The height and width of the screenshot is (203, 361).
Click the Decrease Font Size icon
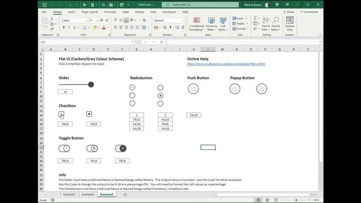[107, 20]
